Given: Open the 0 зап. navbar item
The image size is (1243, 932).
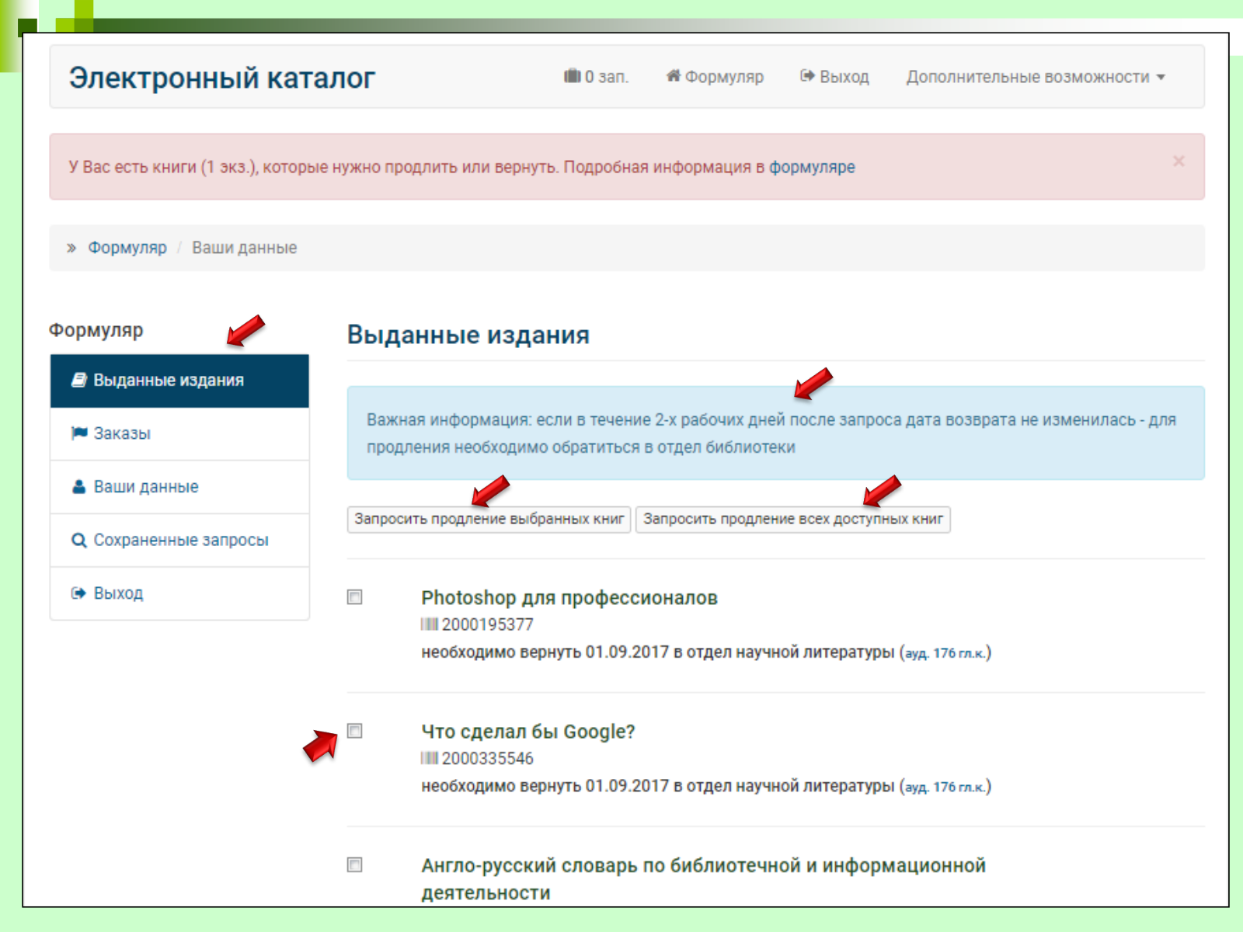Looking at the screenshot, I should (596, 77).
